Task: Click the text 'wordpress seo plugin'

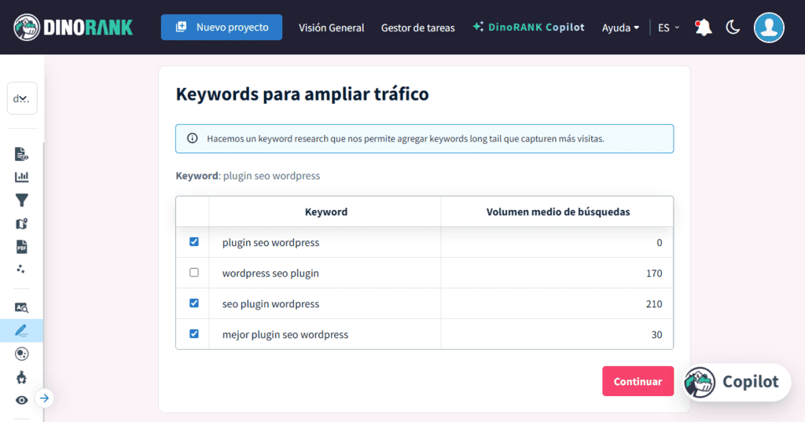Action: 270,273
